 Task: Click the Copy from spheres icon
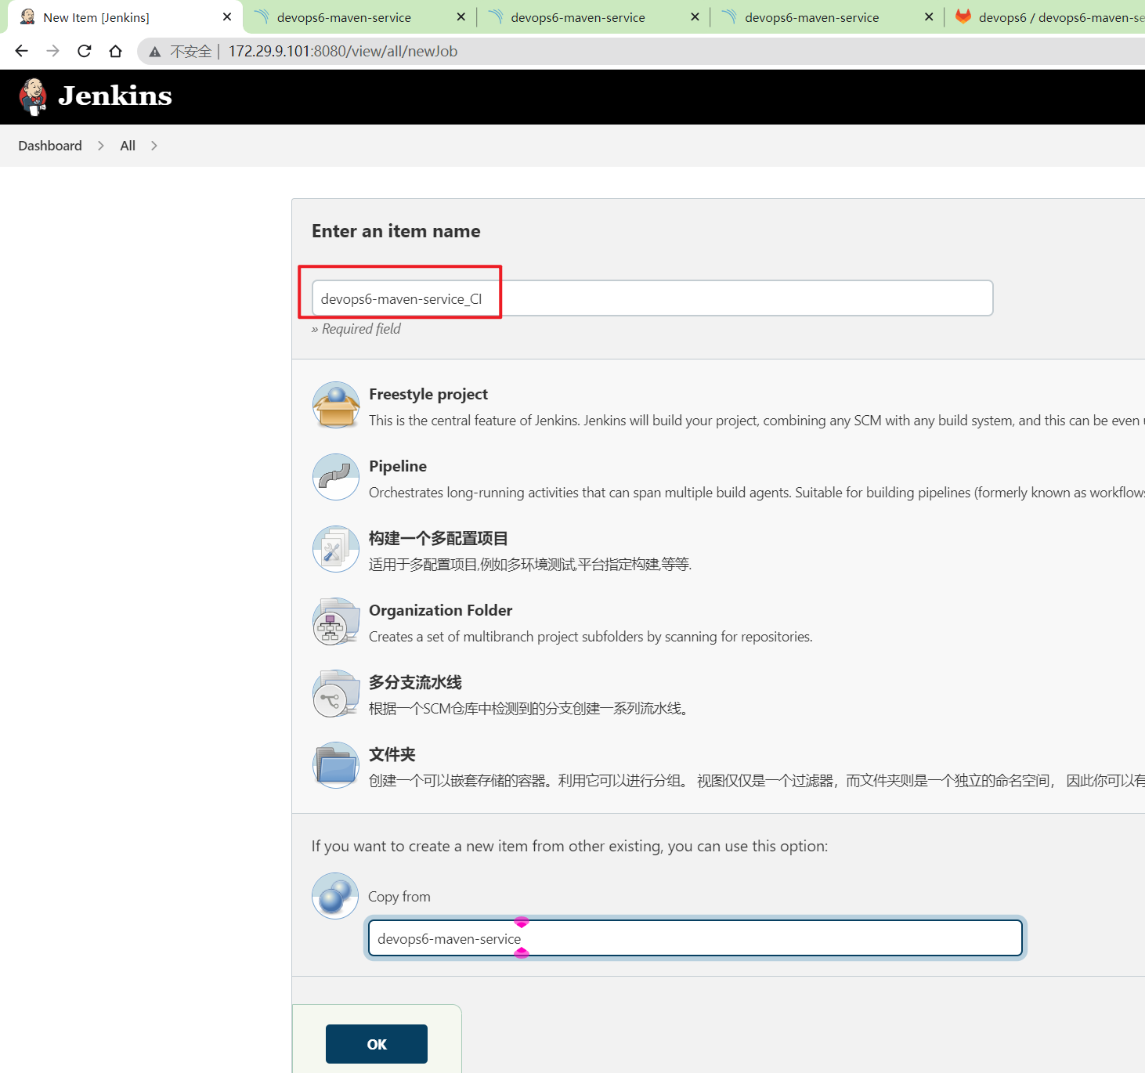335,896
